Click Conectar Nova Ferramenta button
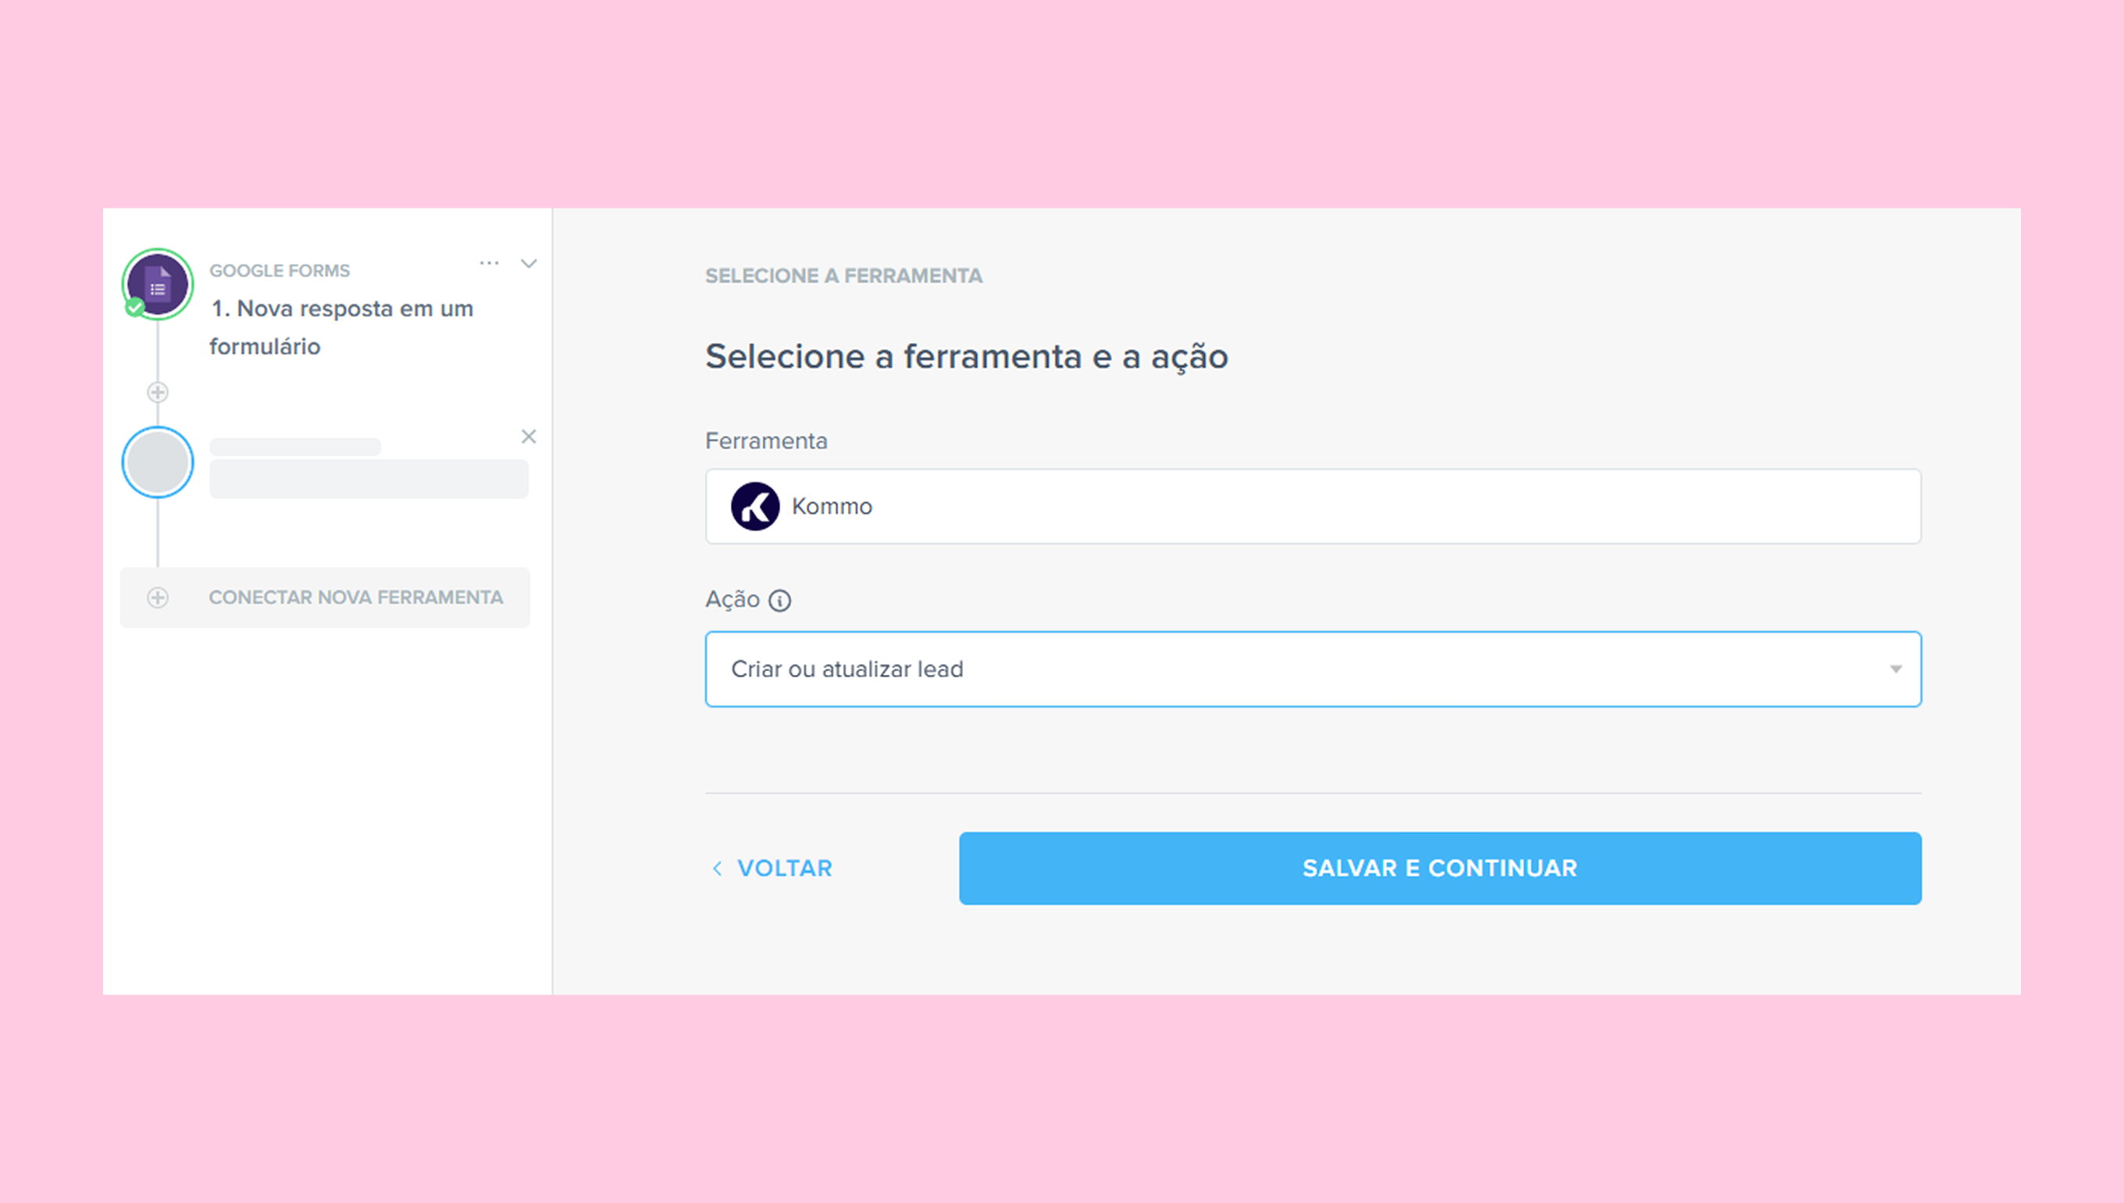Viewport: 2124px width, 1203px height. click(326, 598)
